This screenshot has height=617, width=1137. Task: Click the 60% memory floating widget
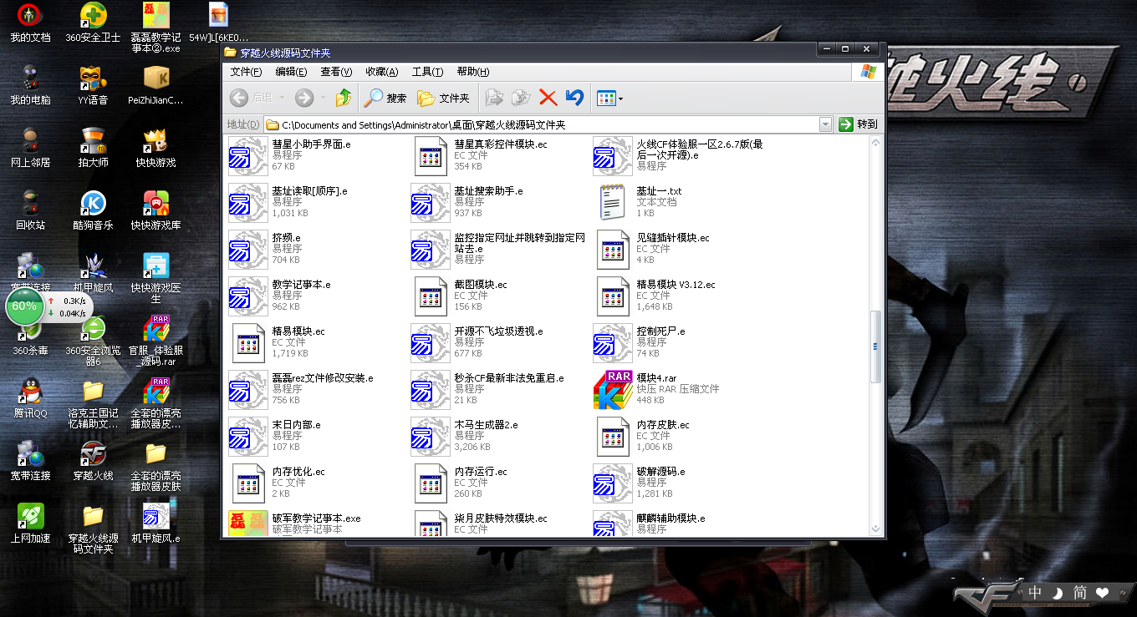(x=24, y=306)
